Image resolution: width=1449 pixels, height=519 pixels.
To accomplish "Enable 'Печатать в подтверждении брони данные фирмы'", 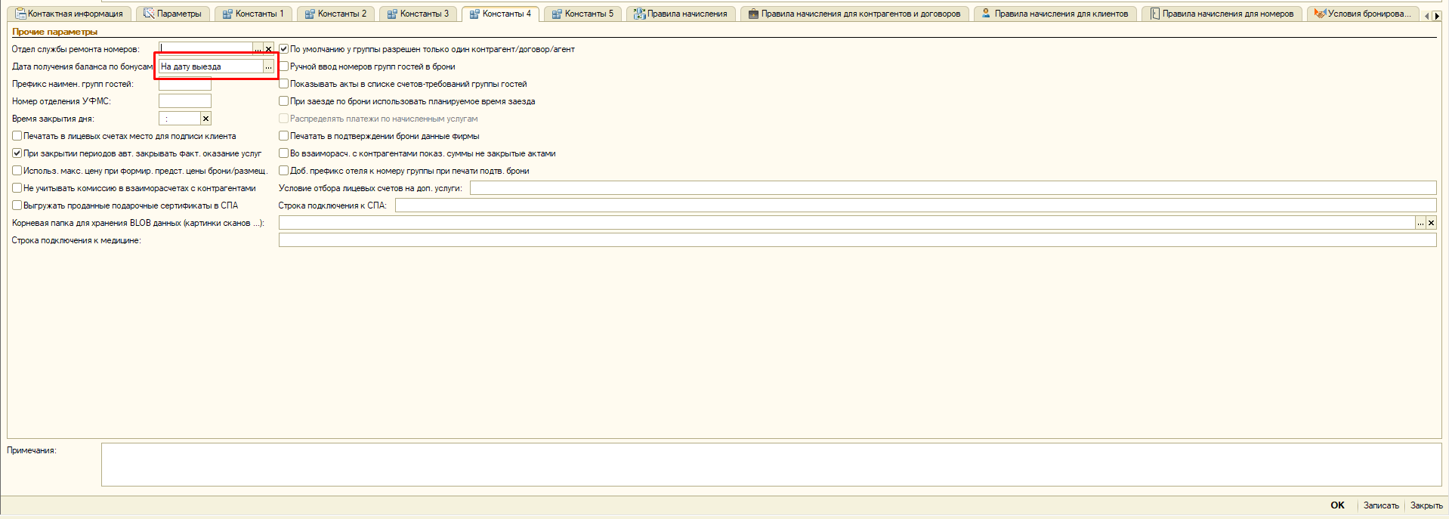I will (x=283, y=136).
